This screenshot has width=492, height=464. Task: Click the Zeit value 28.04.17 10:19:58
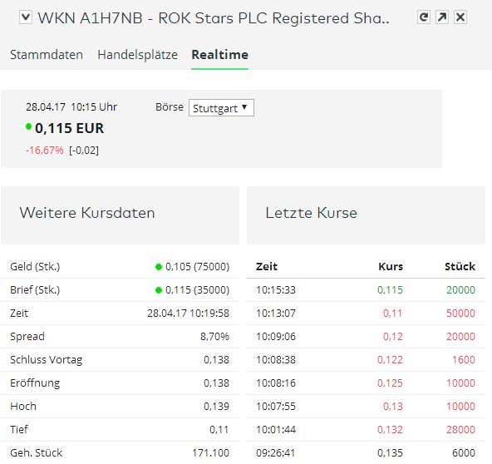tap(189, 313)
